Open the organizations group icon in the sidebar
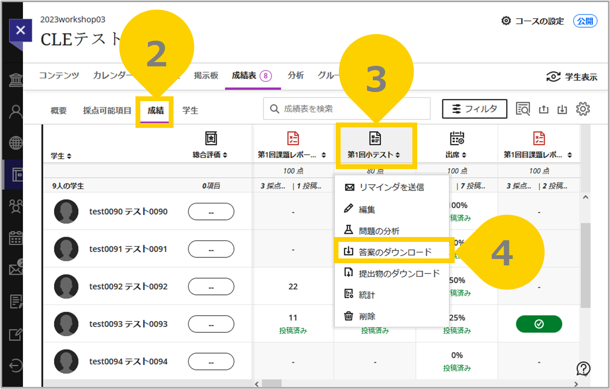 (16, 206)
